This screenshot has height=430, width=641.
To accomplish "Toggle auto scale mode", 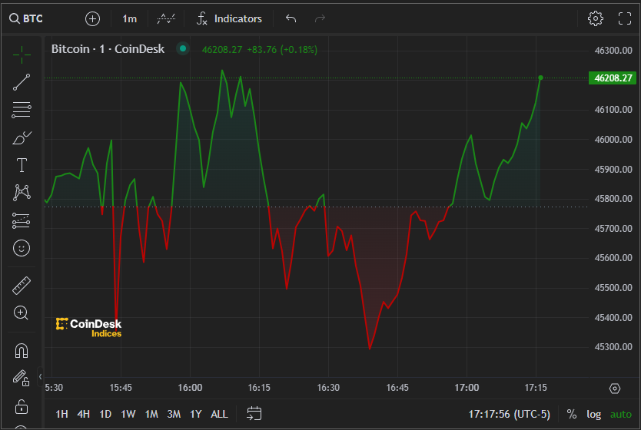I will pyautogui.click(x=620, y=414).
